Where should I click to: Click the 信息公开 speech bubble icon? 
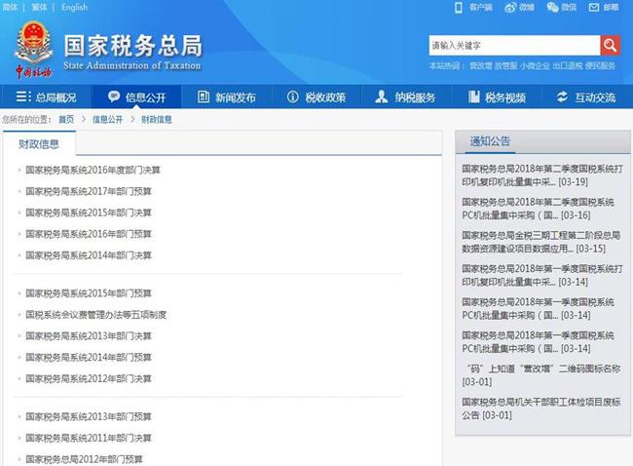point(114,97)
